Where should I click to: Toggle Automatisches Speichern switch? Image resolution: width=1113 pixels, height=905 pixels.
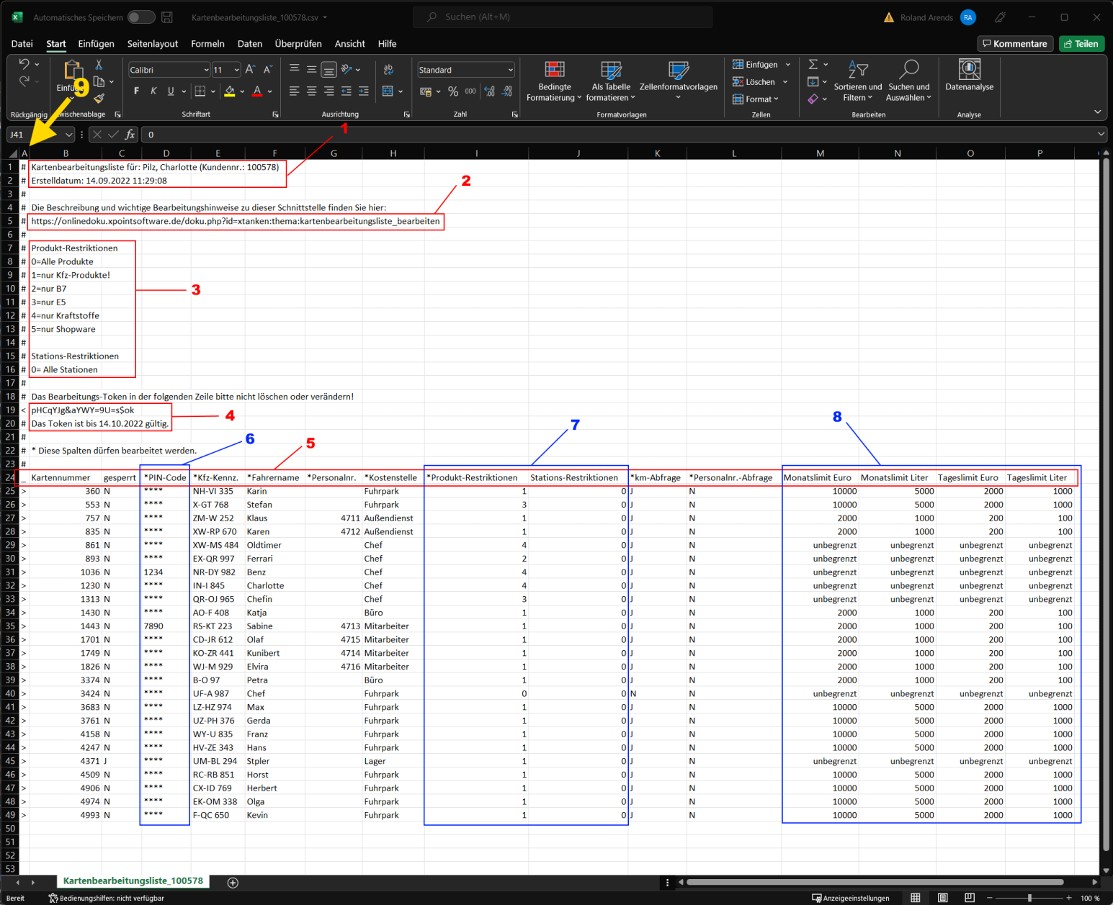click(x=141, y=17)
